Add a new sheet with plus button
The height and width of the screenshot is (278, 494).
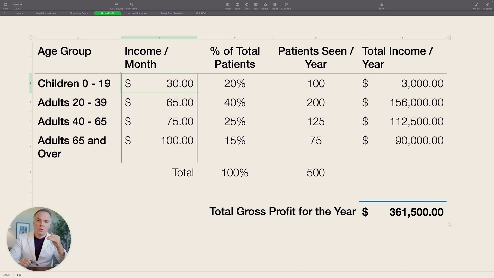(x=5, y=13)
